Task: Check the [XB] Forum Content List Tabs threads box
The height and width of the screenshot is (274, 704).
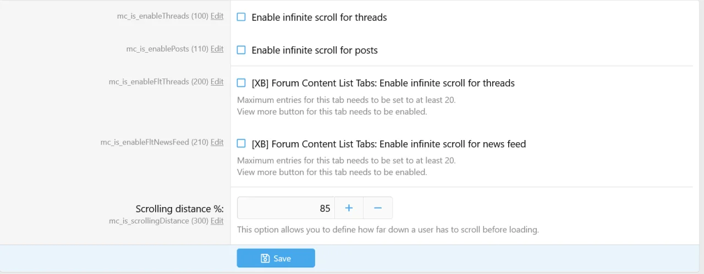Action: point(241,83)
